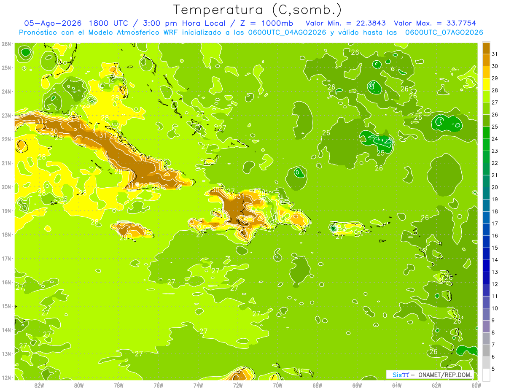Click the '76W' longitude axis label
This screenshot has height=391, width=506.
159,386
